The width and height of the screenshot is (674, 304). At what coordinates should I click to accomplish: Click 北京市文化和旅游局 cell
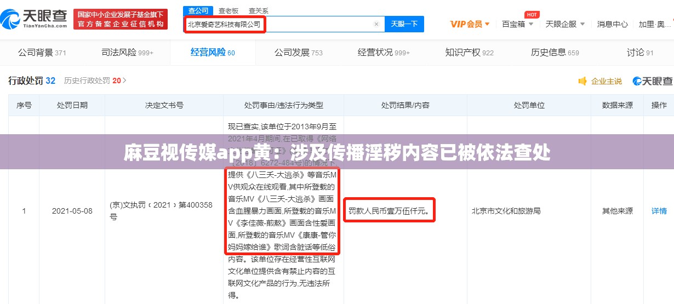pos(506,211)
